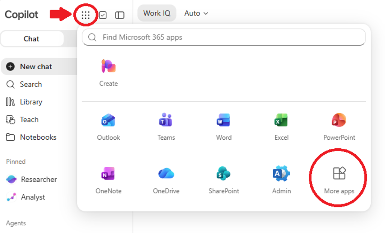Launch SharePoint from the app grid
The height and width of the screenshot is (233, 385).
pyautogui.click(x=224, y=180)
